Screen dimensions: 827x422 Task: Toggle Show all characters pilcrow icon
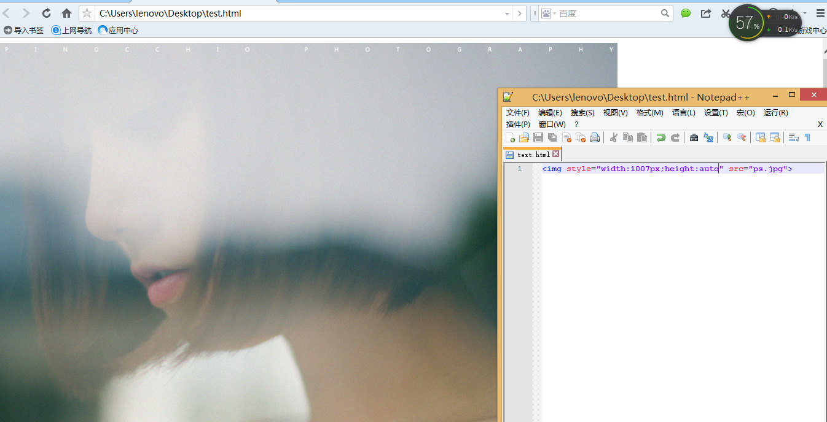(808, 137)
